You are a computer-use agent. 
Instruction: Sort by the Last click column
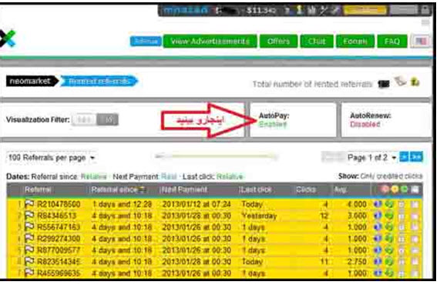[x=256, y=189]
